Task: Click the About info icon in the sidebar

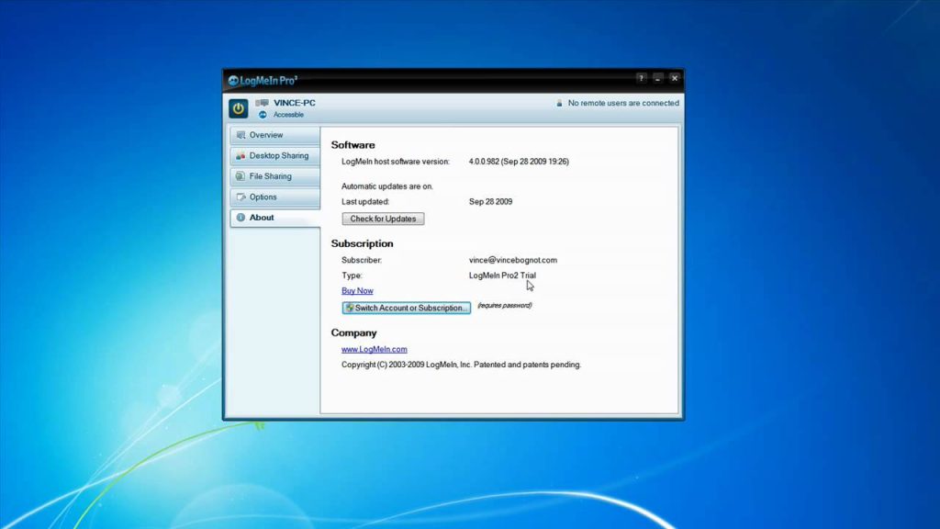Action: [241, 218]
